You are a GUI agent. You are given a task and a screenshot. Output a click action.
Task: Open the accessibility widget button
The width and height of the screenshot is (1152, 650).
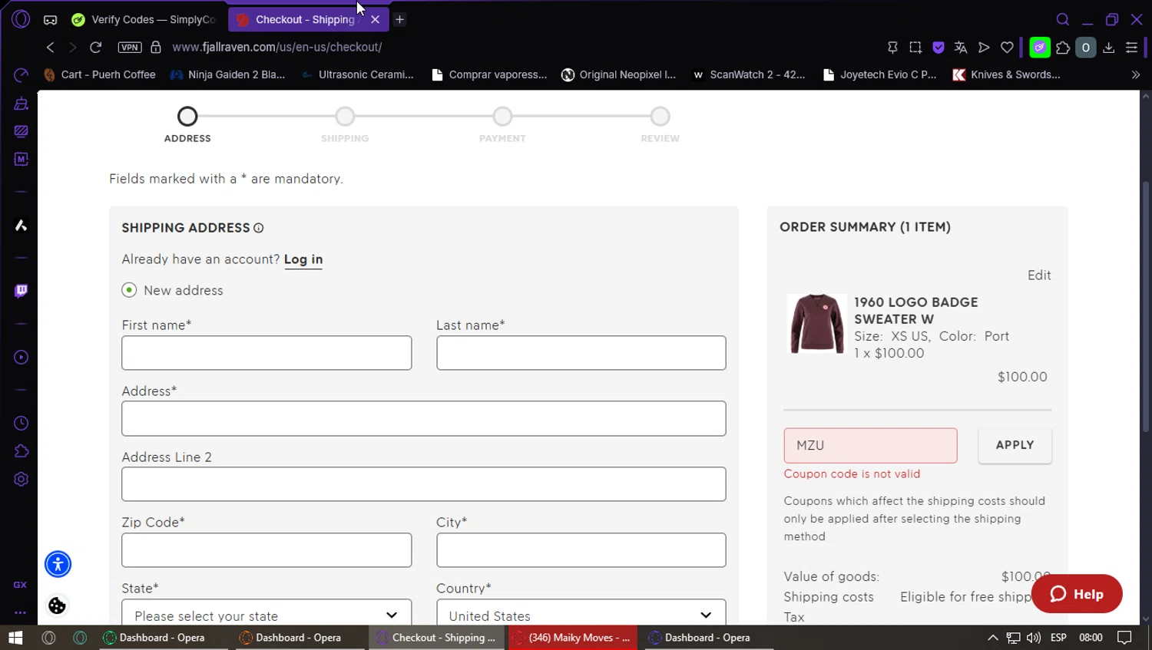tap(58, 564)
